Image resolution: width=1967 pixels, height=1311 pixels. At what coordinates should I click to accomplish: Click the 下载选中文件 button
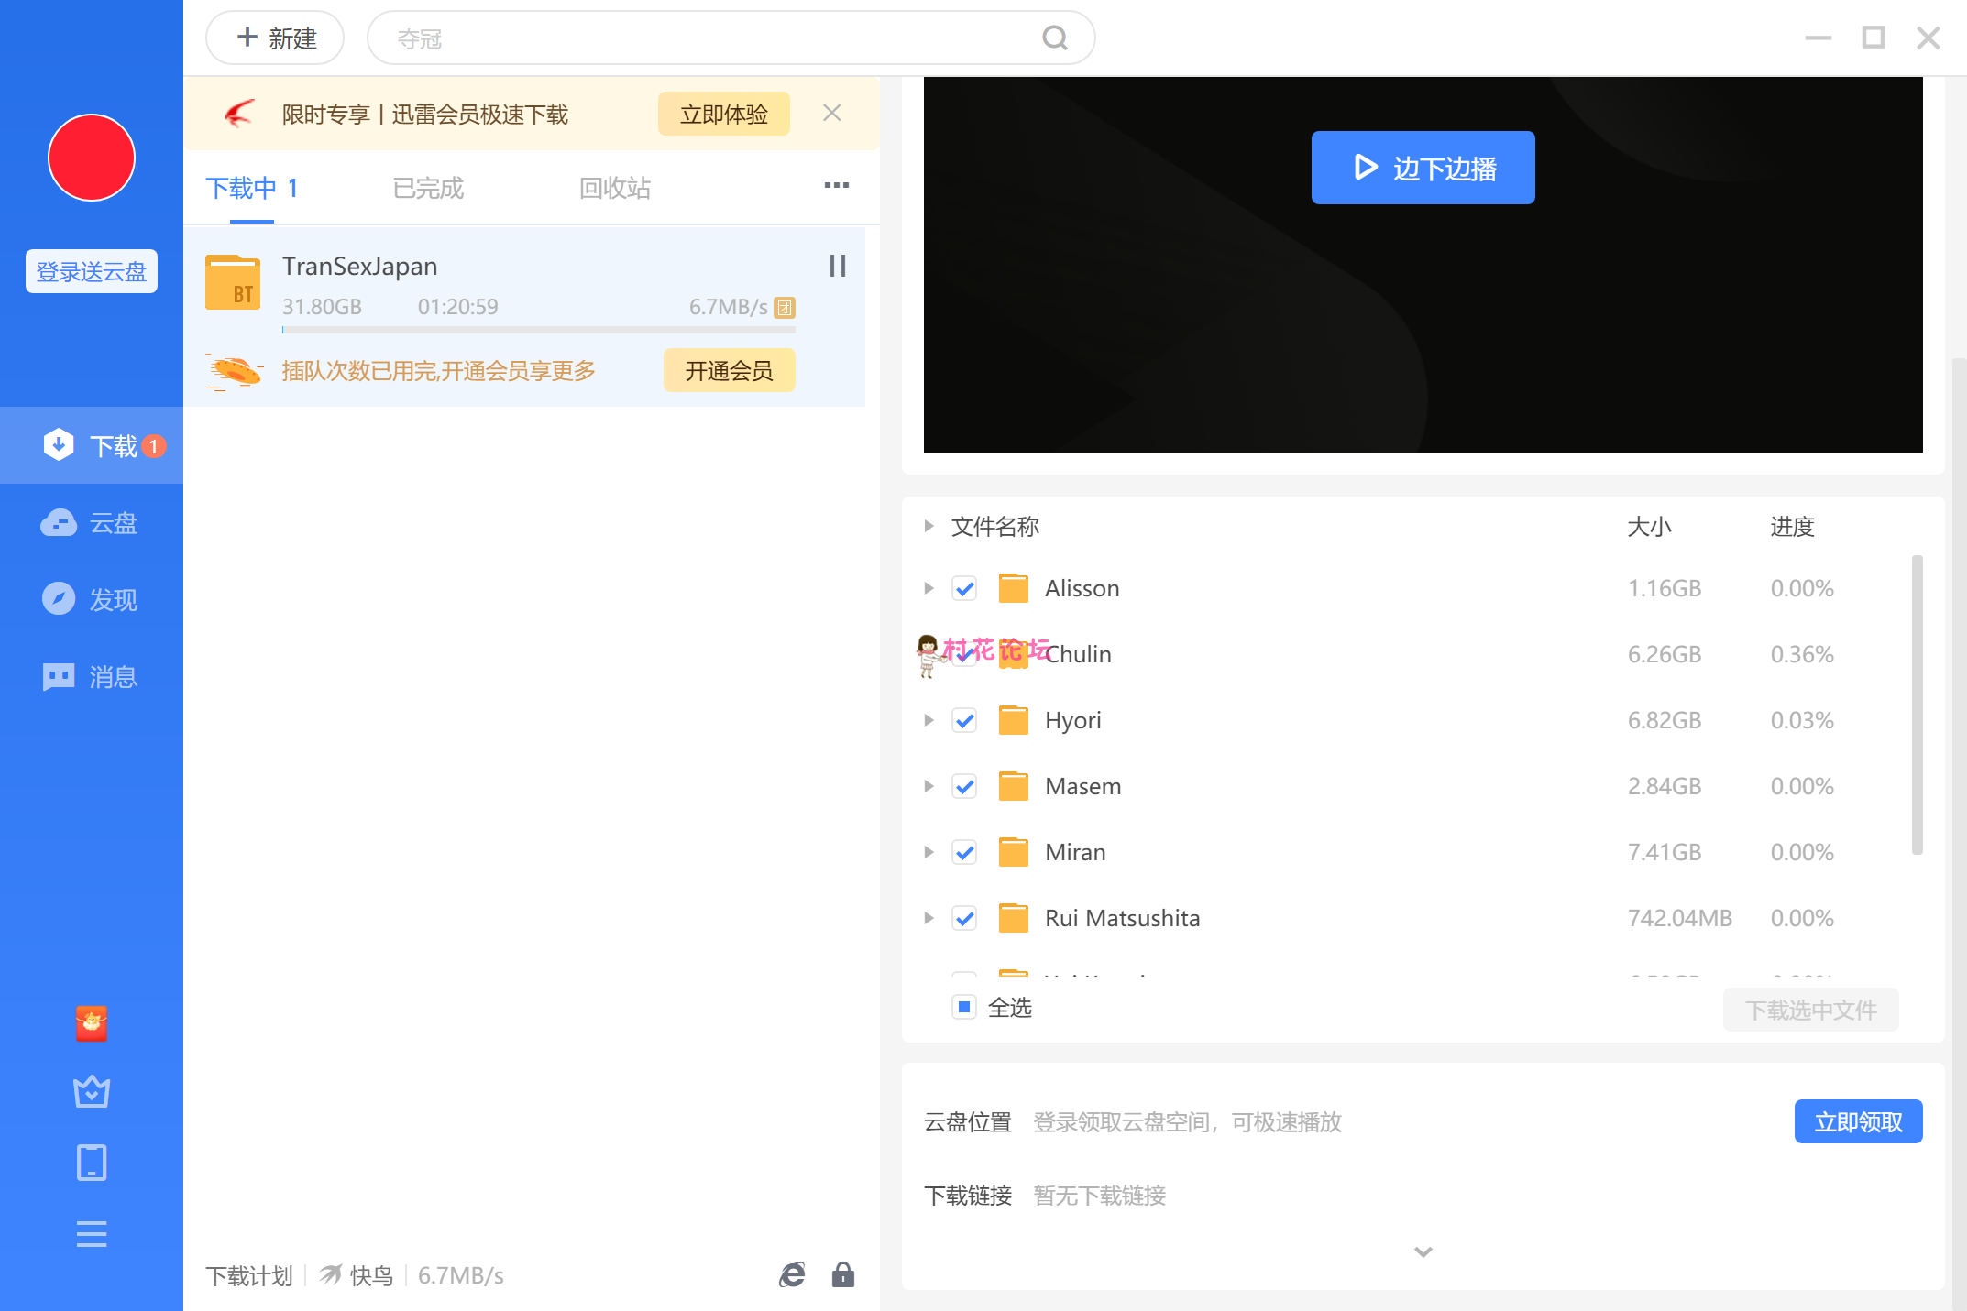point(1811,1010)
